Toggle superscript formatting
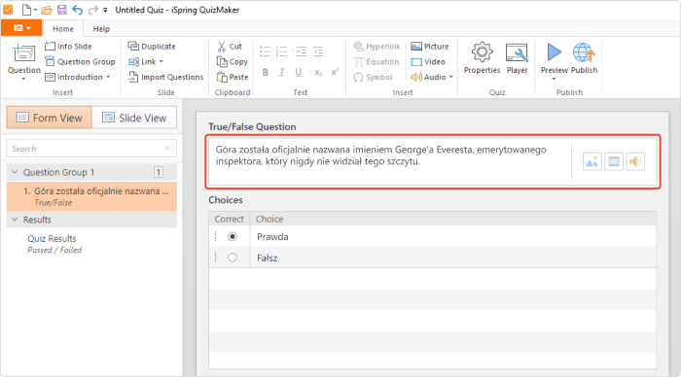Image resolution: width=681 pixels, height=377 pixels. [335, 72]
